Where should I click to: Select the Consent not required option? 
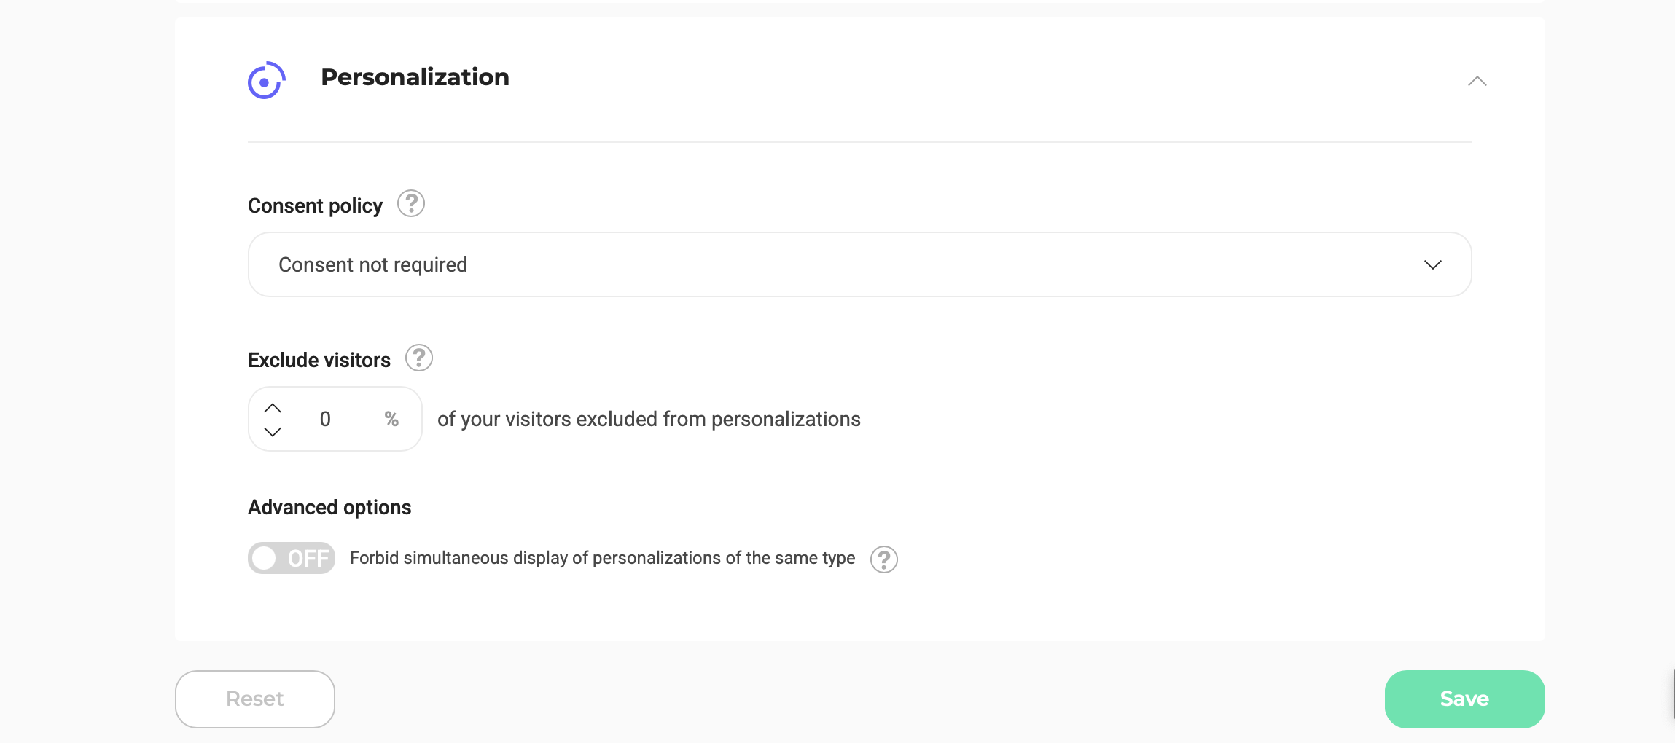372,264
